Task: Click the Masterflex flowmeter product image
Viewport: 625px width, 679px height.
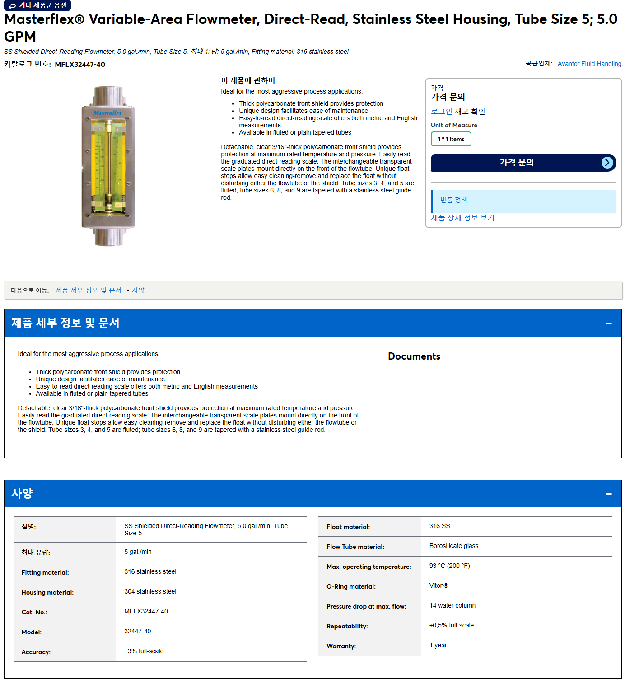Action: 108,166
